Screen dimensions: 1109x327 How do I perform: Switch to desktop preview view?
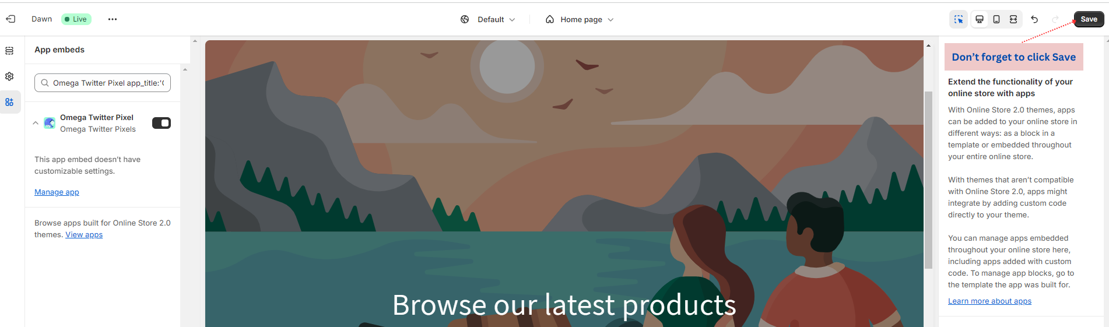click(x=980, y=19)
